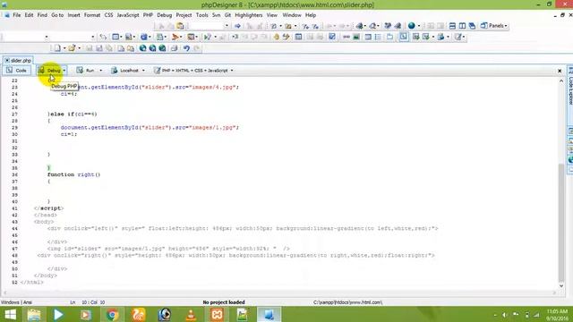Viewport: 573px width, 322px height.
Task: Click the bulleted list icon in second toolbar
Action: 378,37
